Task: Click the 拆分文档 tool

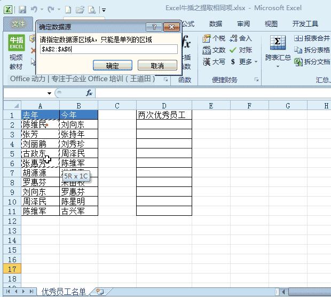Action: [x=312, y=61]
